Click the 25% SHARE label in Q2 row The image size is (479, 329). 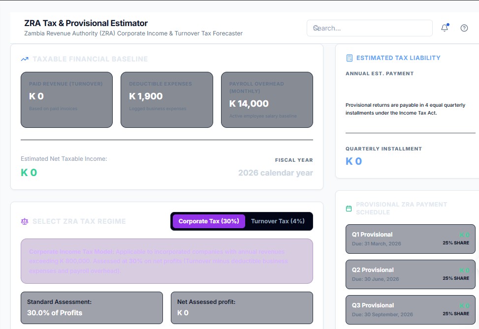456,278
